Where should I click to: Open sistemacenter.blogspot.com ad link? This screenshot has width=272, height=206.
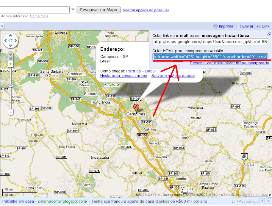coord(63,201)
